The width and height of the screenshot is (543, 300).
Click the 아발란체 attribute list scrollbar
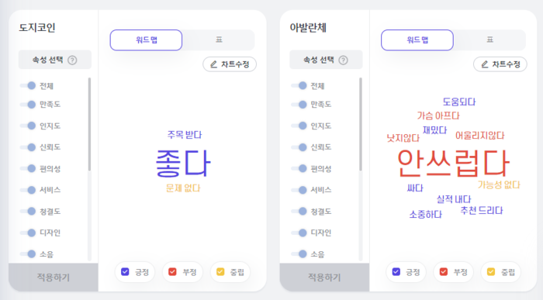(x=361, y=125)
